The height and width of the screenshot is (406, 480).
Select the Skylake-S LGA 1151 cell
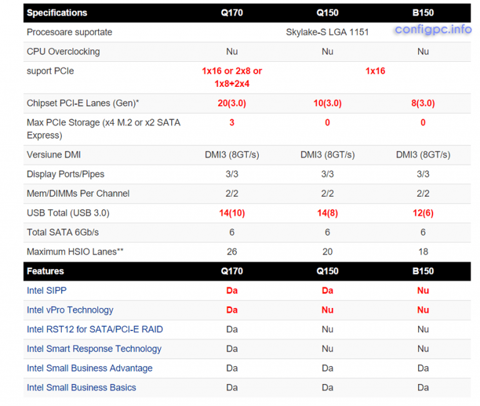[x=327, y=32]
